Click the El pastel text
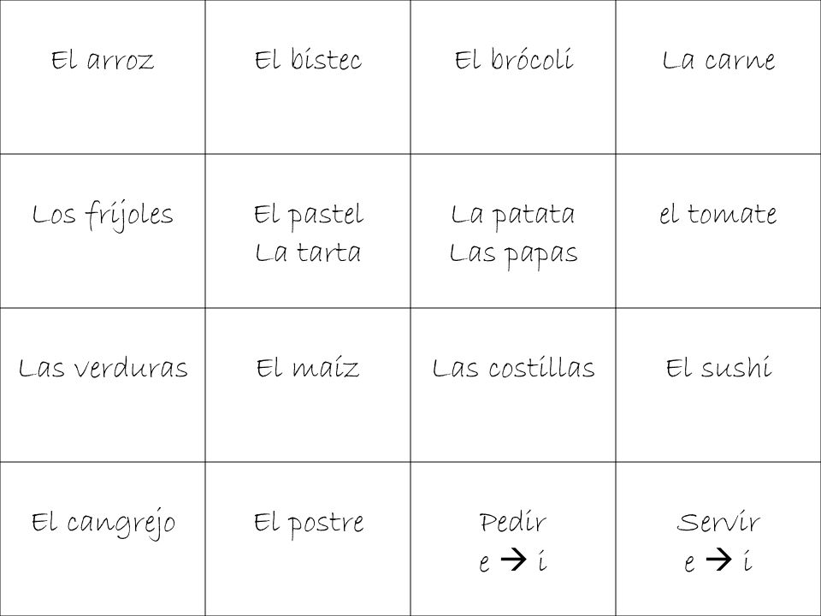821x616 pixels. (x=309, y=216)
